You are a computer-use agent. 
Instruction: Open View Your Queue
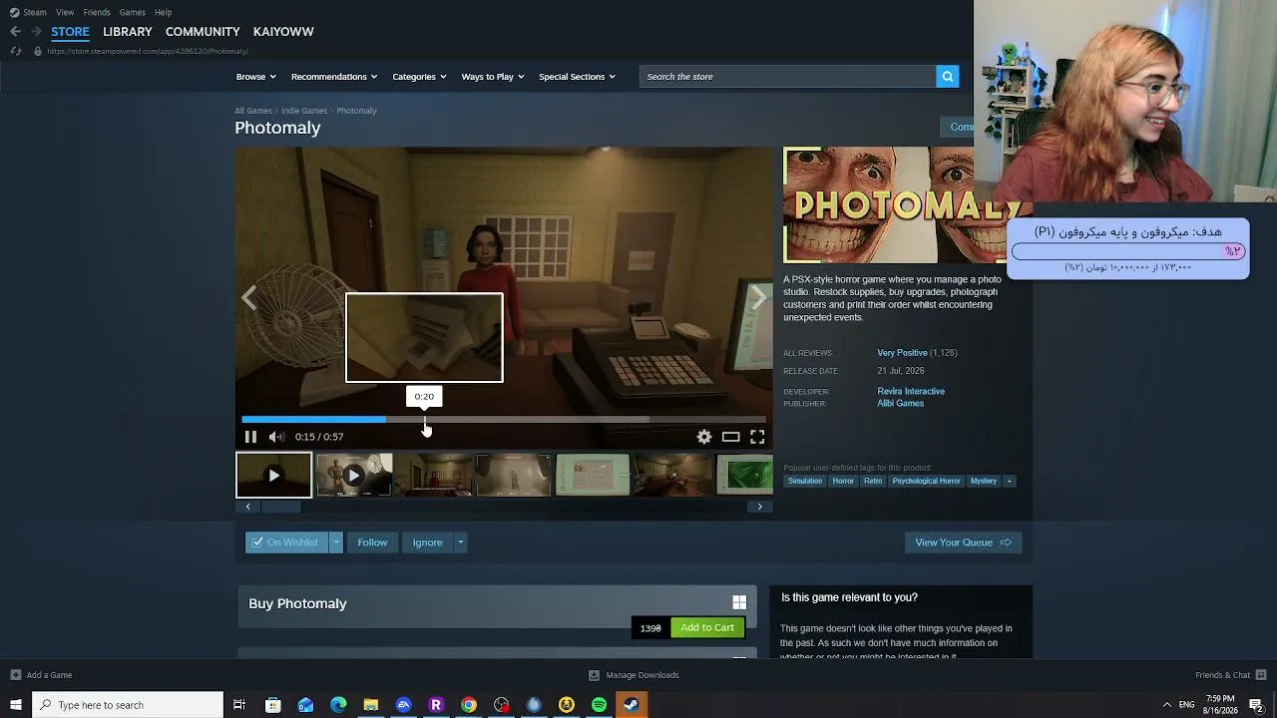(963, 542)
